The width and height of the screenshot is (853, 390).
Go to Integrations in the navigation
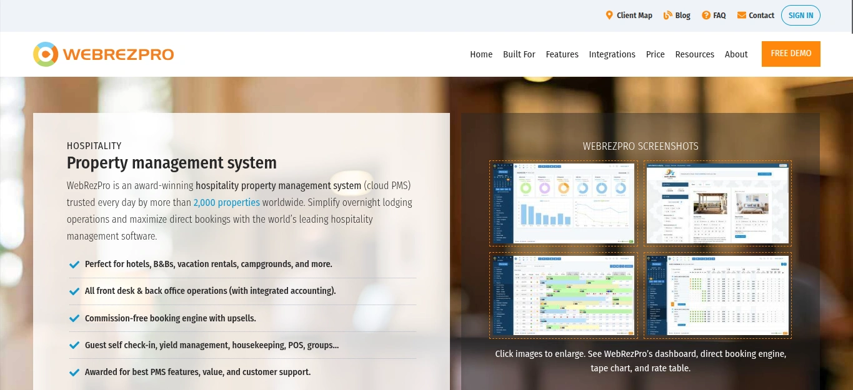point(612,54)
